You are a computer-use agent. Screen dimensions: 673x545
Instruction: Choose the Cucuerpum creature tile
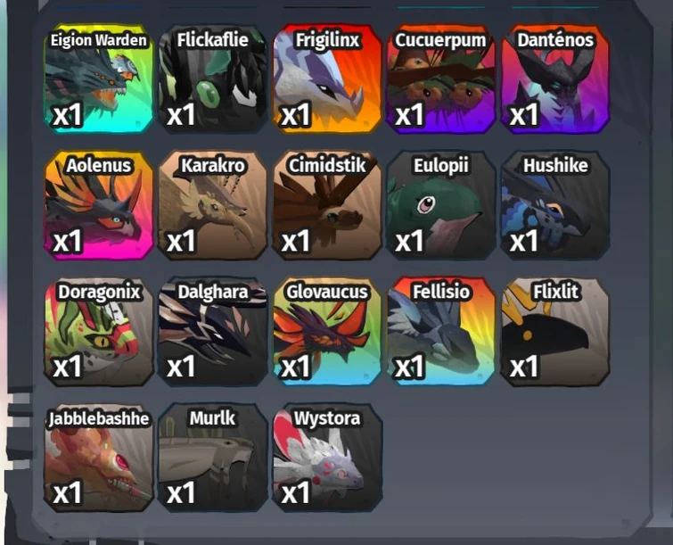tap(441, 78)
